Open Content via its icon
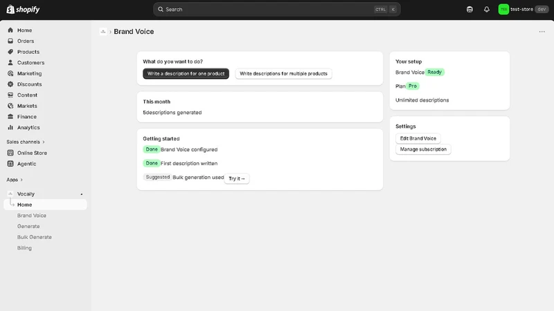The width and height of the screenshot is (554, 311). [x=10, y=95]
